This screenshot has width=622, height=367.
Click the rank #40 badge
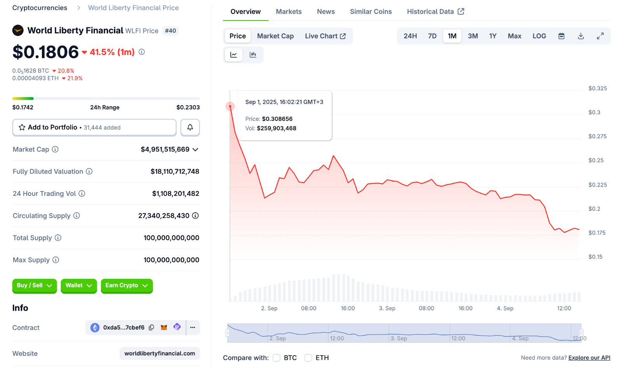[x=170, y=31]
